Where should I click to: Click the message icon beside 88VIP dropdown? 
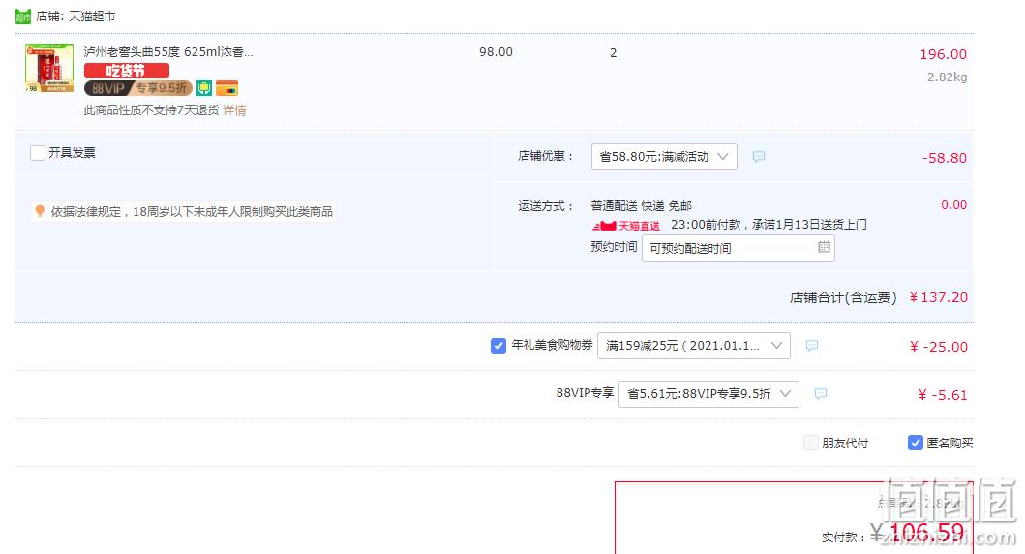pos(821,394)
